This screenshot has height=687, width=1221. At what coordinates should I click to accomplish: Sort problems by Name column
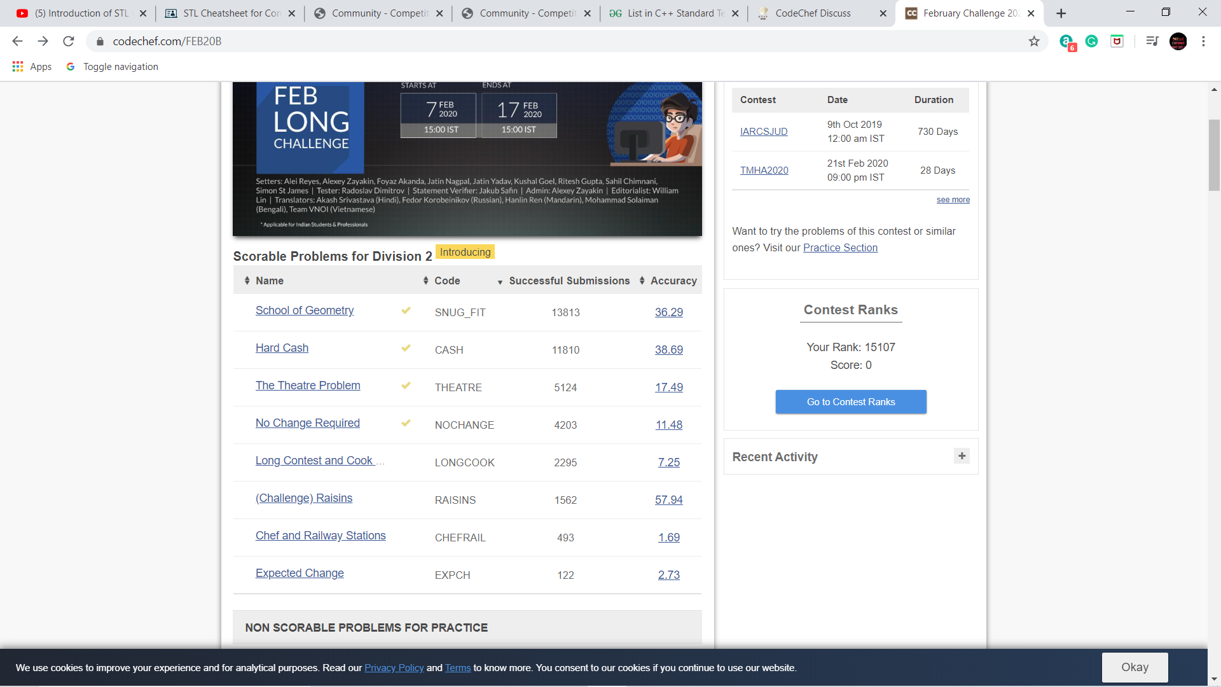pyautogui.click(x=270, y=281)
